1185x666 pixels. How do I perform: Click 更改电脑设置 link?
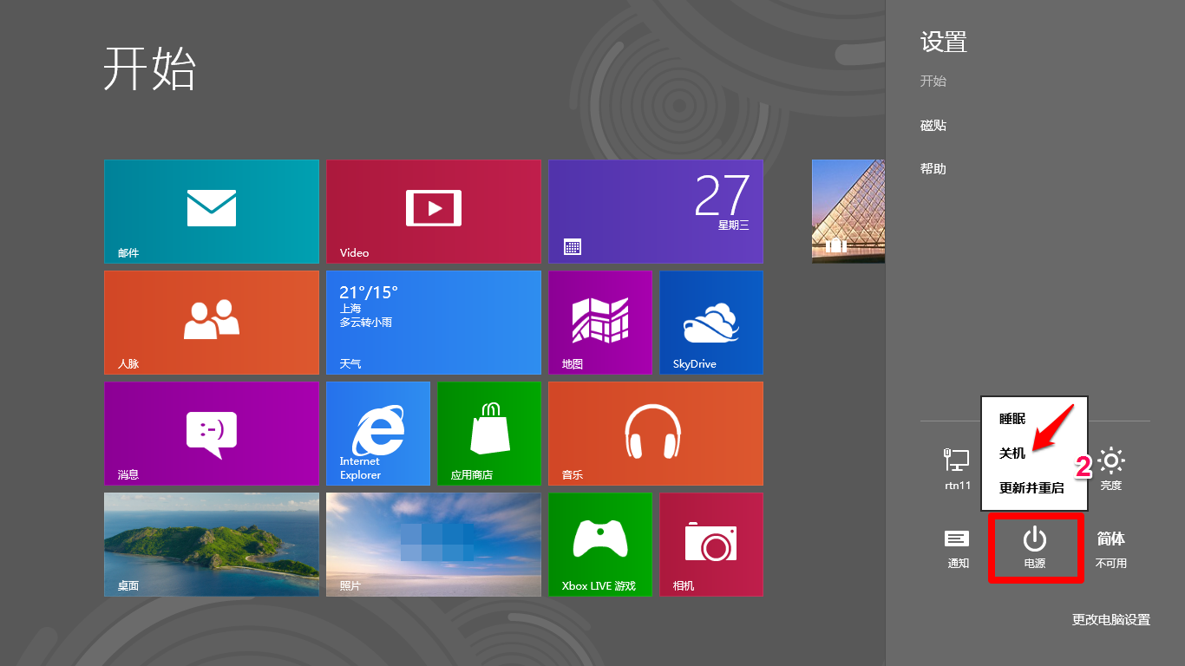coord(1110,619)
